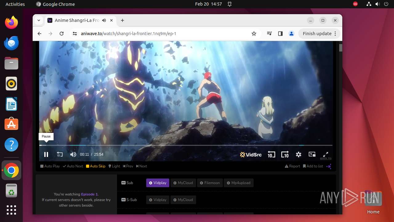The image size is (394, 222).
Task: Mute the video player volume
Action: click(73, 154)
